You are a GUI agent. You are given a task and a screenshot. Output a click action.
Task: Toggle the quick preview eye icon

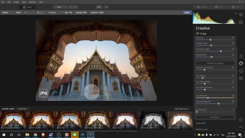(x=99, y=7)
